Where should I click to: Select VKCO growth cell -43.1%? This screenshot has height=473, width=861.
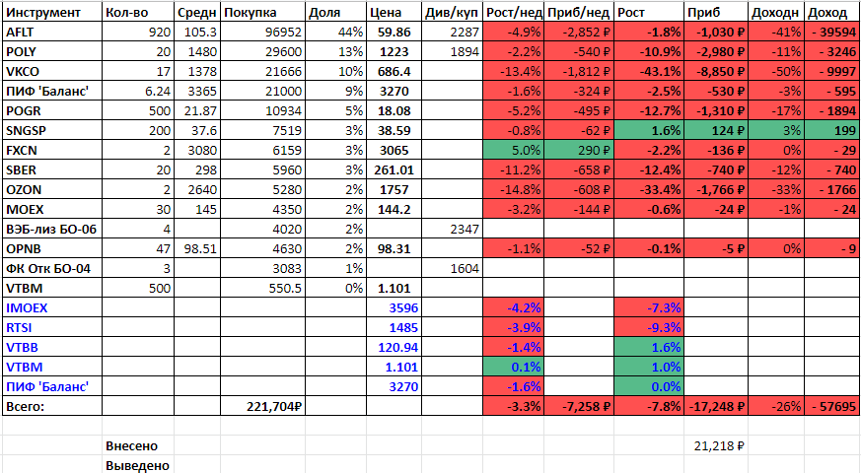click(649, 71)
